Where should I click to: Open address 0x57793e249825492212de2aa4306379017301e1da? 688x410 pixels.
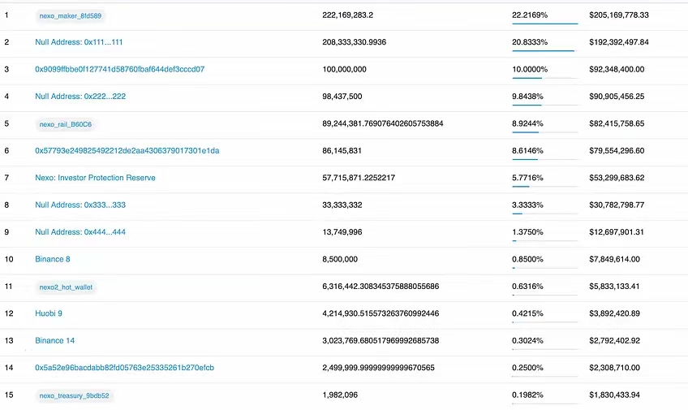coord(127,151)
